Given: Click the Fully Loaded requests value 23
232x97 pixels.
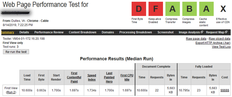Looking at the screenshot, I should tap(199, 90).
